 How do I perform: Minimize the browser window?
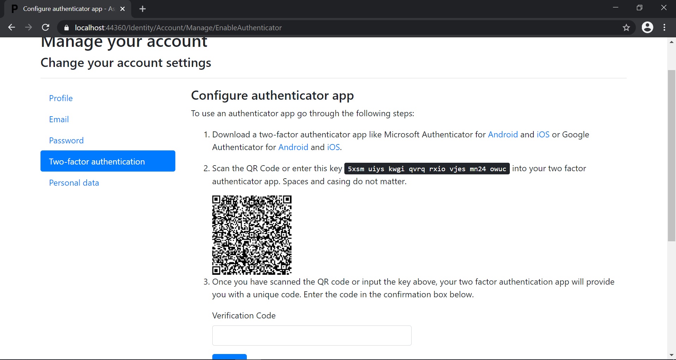tap(615, 8)
